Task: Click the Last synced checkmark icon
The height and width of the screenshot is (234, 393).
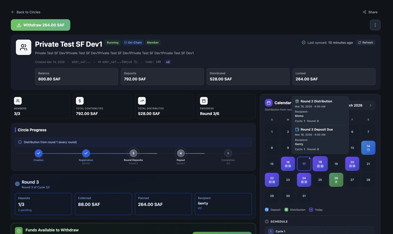Action: pos(304,42)
